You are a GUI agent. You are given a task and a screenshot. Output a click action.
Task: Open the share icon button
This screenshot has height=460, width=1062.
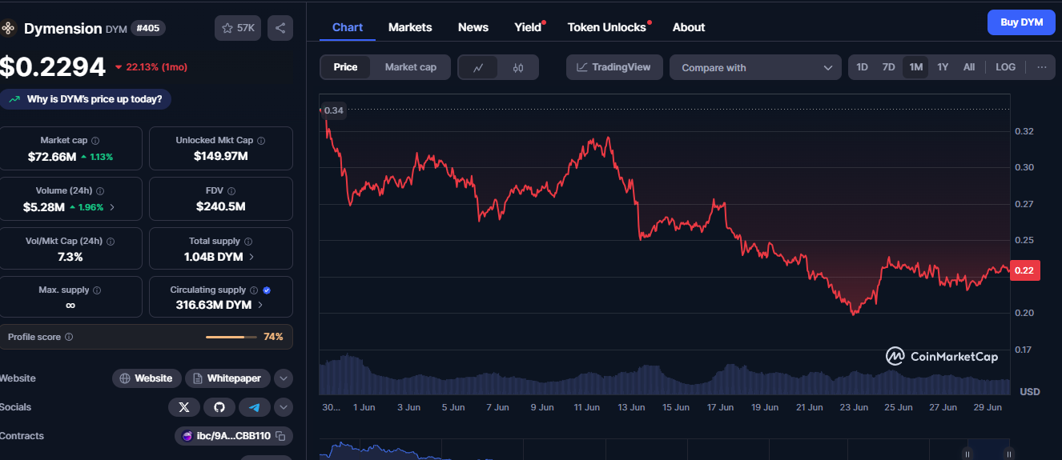280,28
